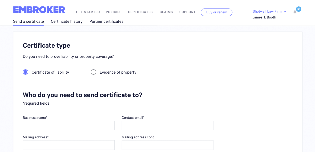This screenshot has height=152, width=315.
Task: Click the Embroker logo
Action: pyautogui.click(x=39, y=10)
